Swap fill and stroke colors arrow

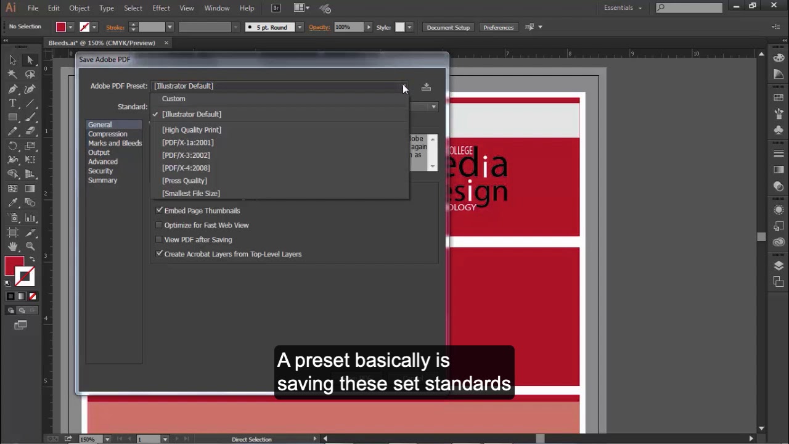[x=31, y=259]
